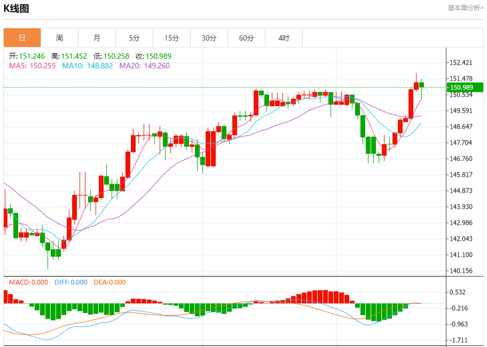
Task: Click the 141.100 price axis label
Action: pyautogui.click(x=461, y=255)
